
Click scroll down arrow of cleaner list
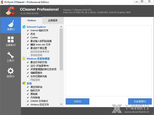61,104
